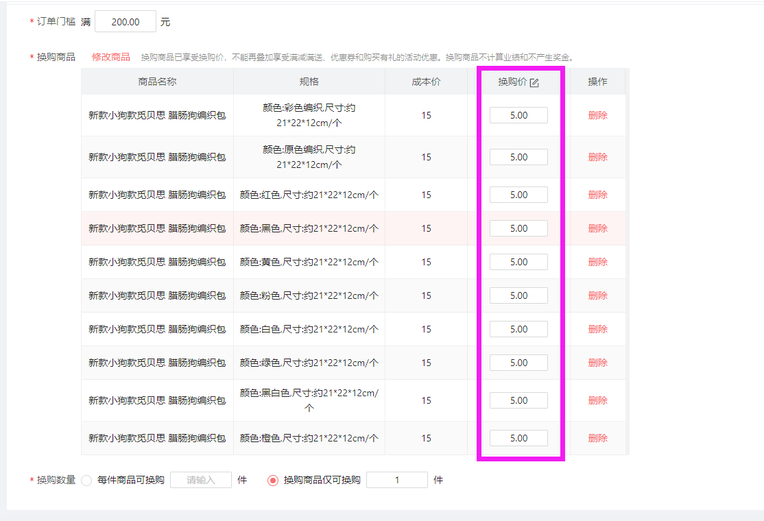Delete the 黑色 product row
This screenshot has height=521, width=764.
coord(597,228)
